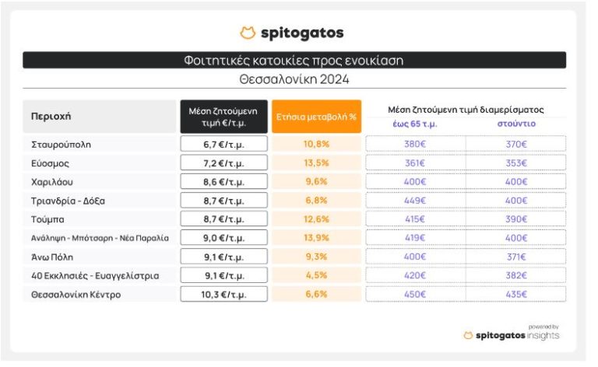This screenshot has width=598, height=367.
Task: Click the 'Σταυρούπολη' row label
Action: pyautogui.click(x=61, y=144)
